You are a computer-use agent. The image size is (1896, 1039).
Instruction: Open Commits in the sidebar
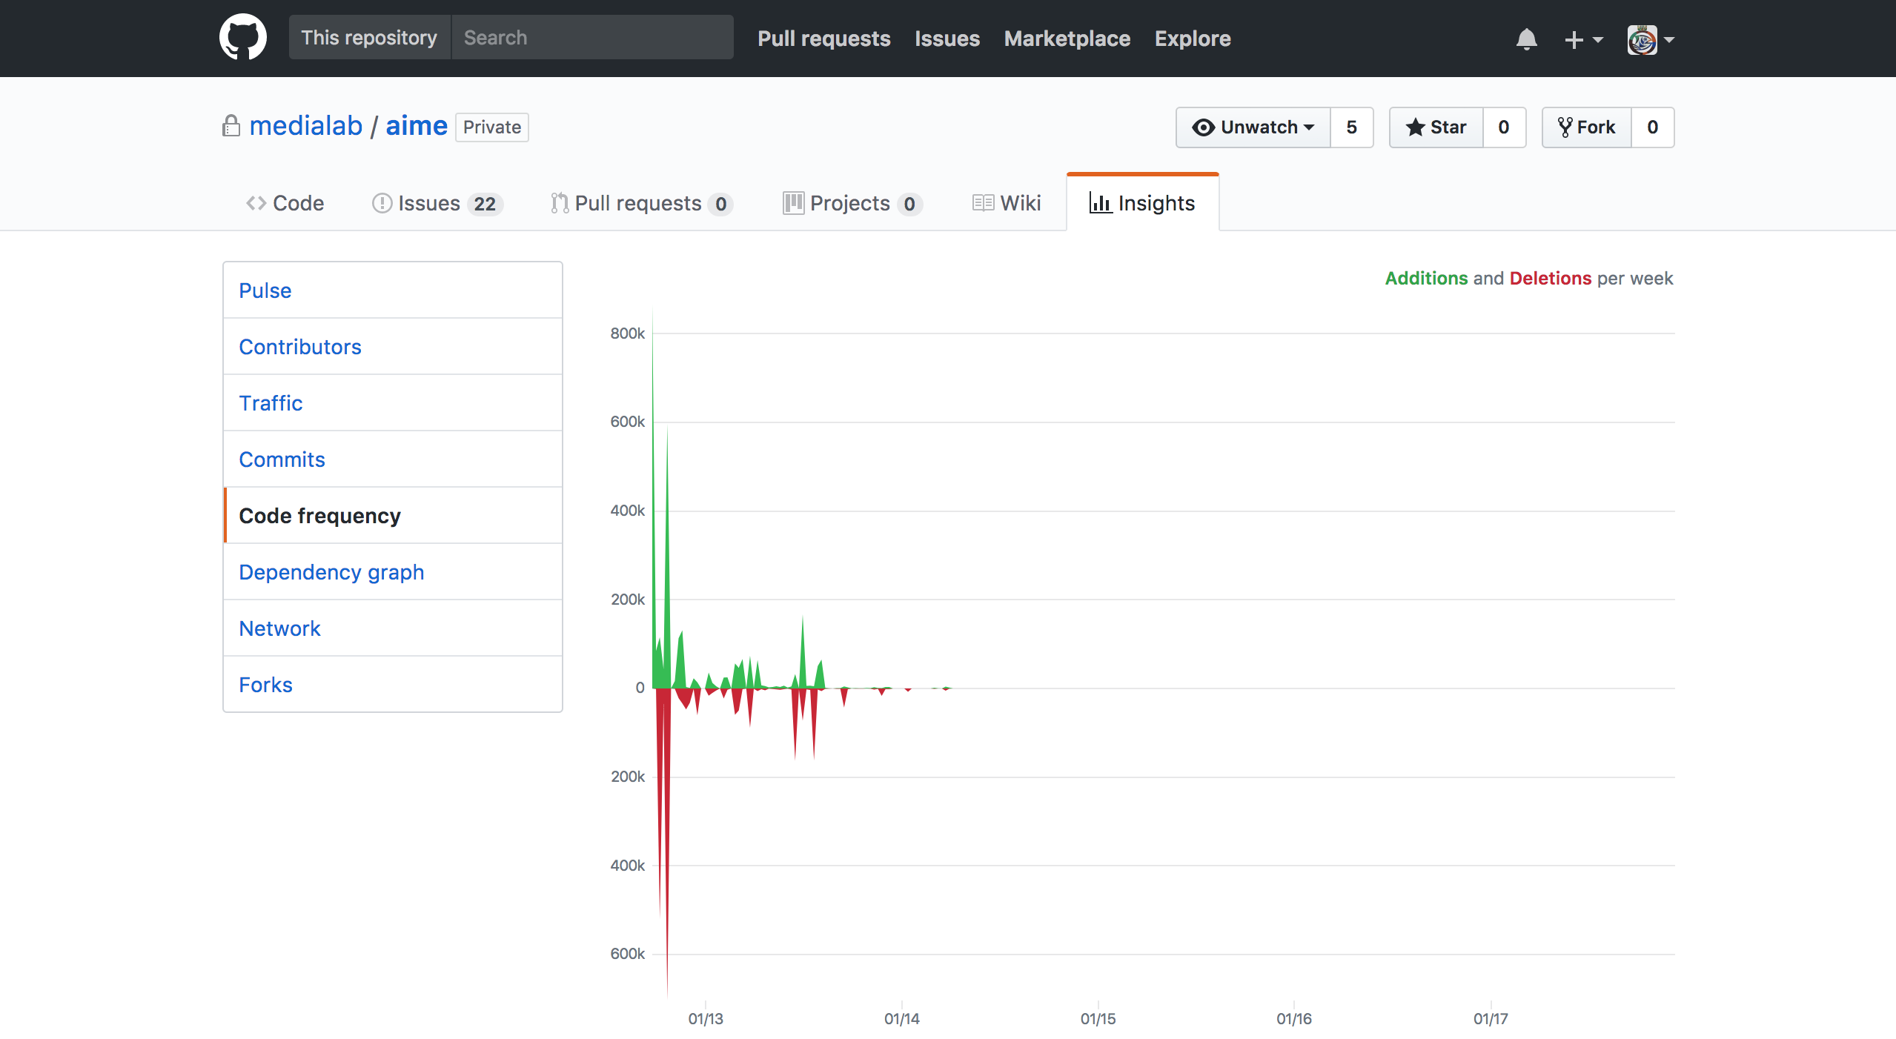[393, 459]
